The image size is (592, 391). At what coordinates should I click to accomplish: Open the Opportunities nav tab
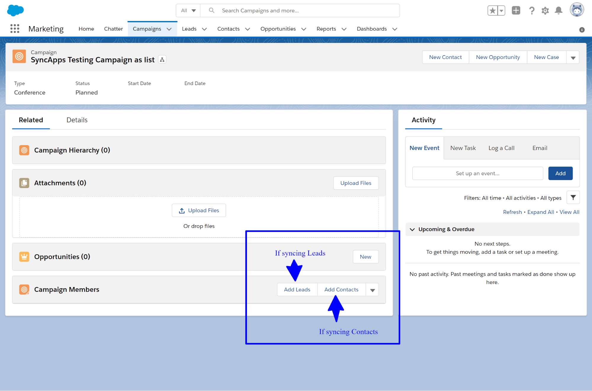(x=278, y=29)
